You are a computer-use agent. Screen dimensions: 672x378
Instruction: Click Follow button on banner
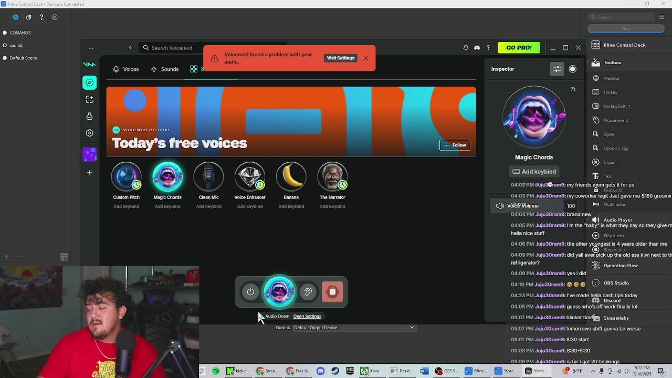pos(455,145)
